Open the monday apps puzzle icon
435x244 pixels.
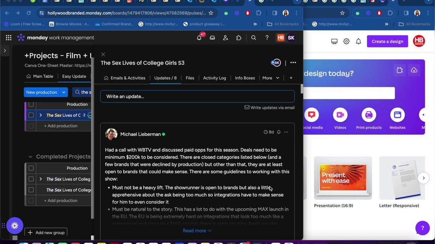pos(239,38)
